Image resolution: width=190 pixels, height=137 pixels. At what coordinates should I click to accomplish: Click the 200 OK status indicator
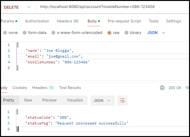pyautogui.click(x=175, y=88)
